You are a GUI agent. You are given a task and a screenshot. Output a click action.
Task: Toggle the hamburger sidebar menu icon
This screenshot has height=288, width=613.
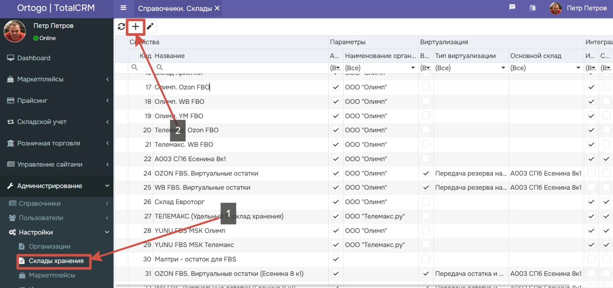[x=123, y=8]
